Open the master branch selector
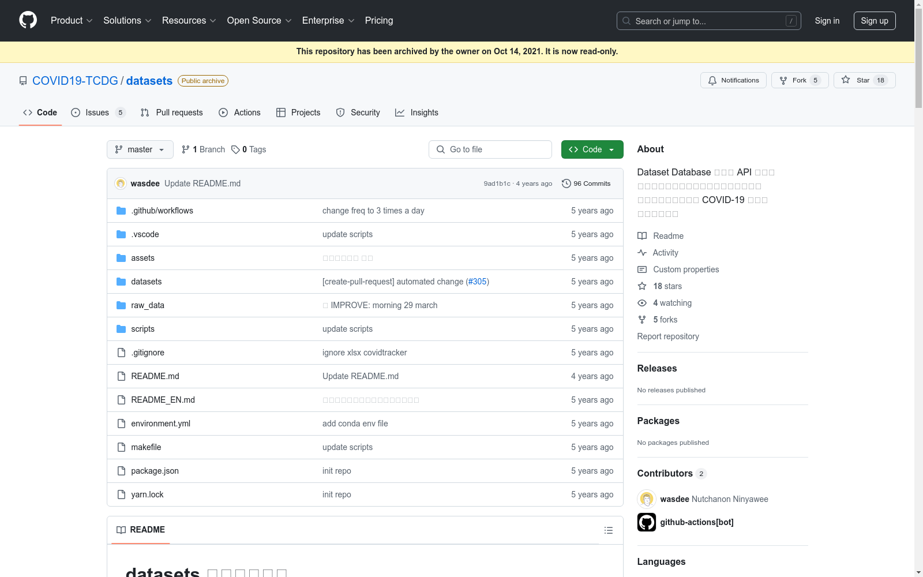Viewport: 923px width, 577px height. tap(140, 149)
